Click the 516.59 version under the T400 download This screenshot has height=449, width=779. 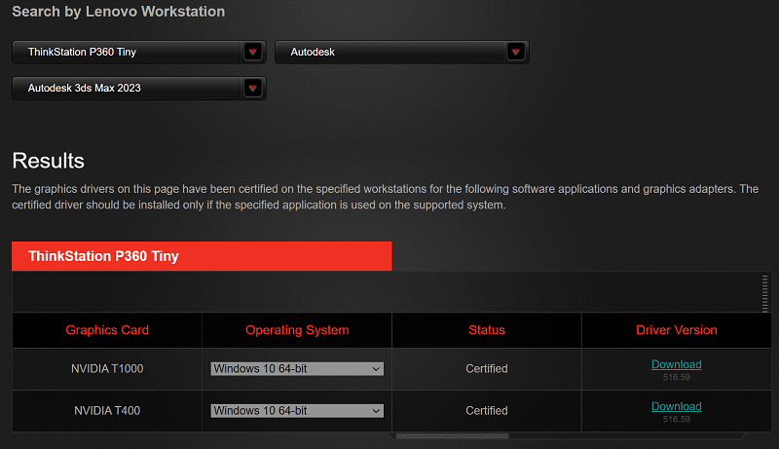click(676, 419)
